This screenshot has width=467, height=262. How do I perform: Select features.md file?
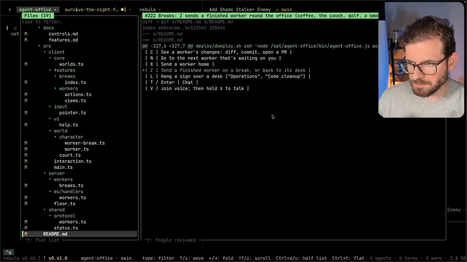(63, 40)
